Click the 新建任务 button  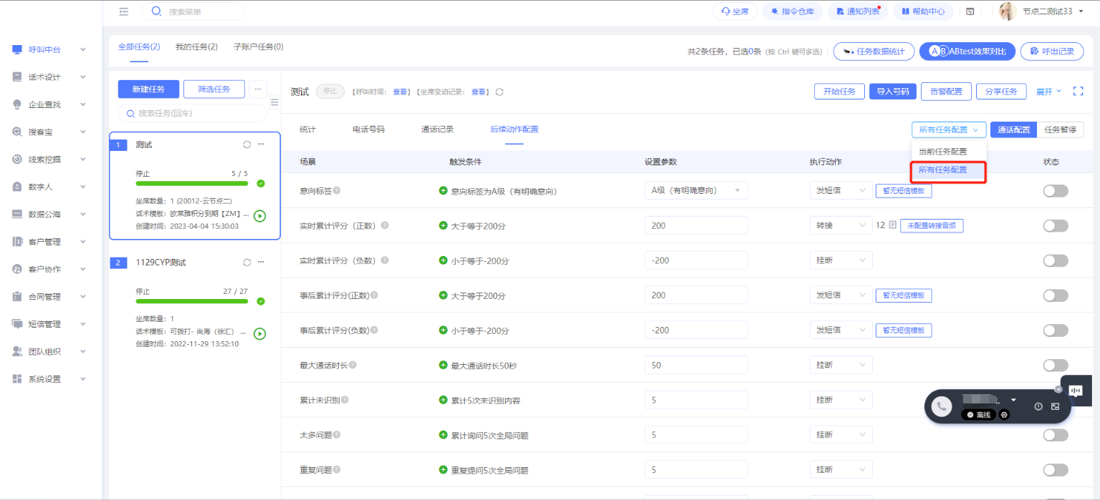[x=148, y=89]
